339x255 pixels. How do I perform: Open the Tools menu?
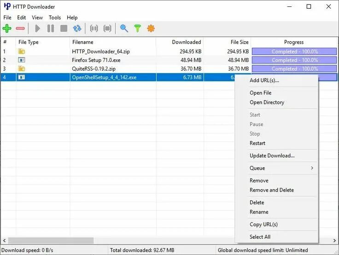(x=55, y=17)
